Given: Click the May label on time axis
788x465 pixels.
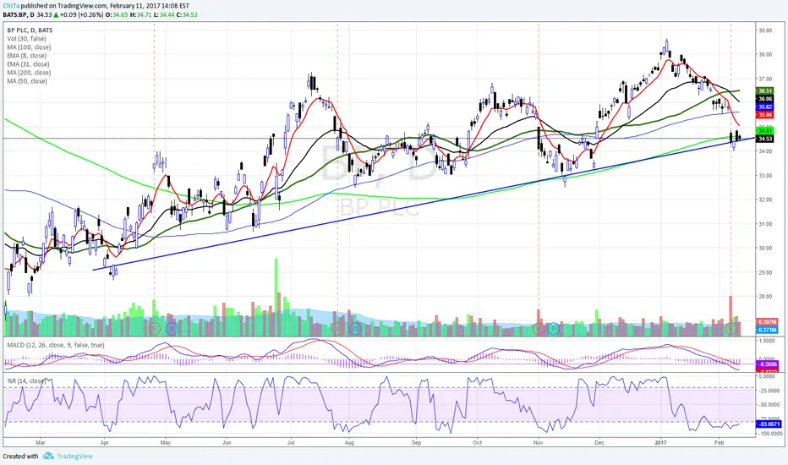Looking at the screenshot, I should [x=166, y=443].
